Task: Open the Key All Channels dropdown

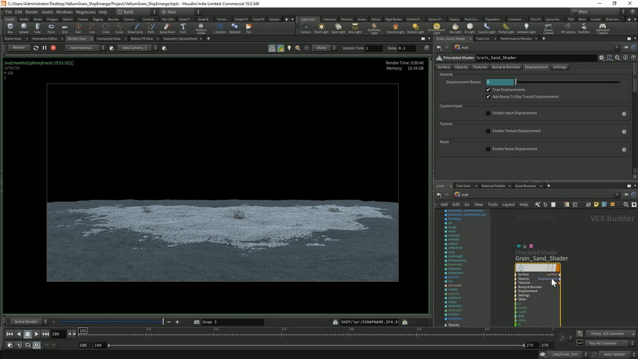Action: pos(611,343)
